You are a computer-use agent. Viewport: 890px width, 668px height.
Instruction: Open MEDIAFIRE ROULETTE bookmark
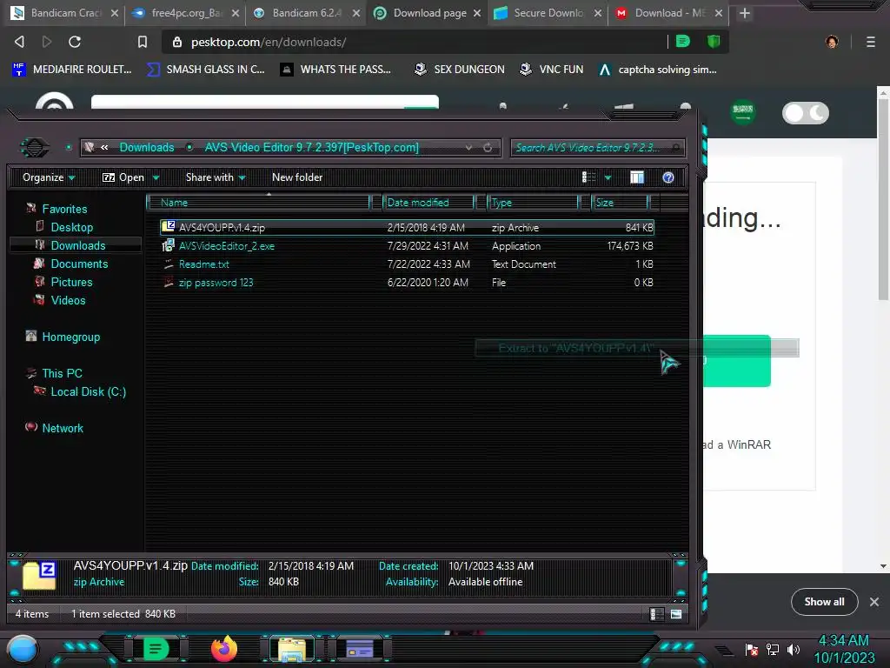[x=73, y=70]
